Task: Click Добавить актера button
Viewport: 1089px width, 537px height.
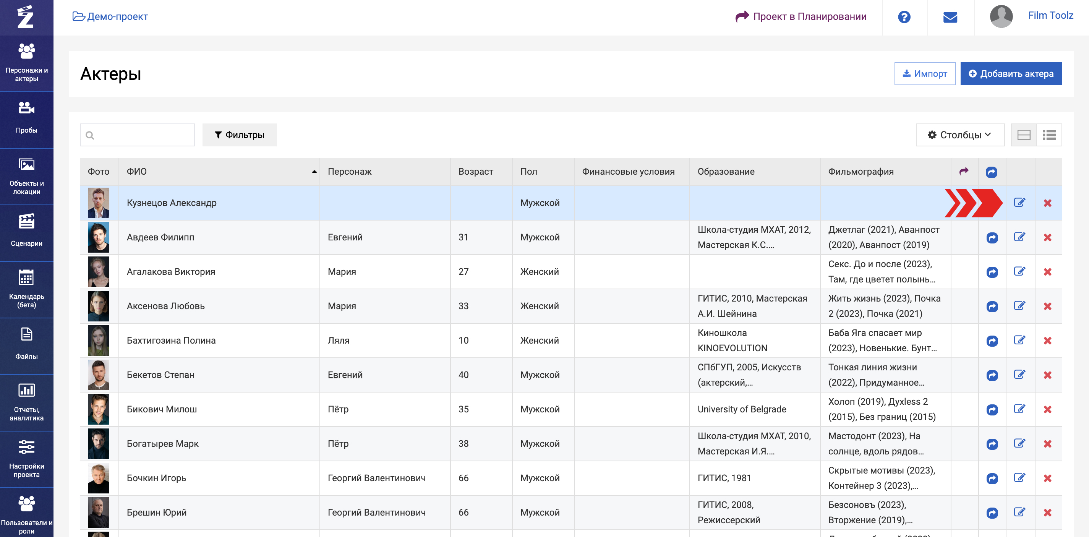Action: point(1011,73)
